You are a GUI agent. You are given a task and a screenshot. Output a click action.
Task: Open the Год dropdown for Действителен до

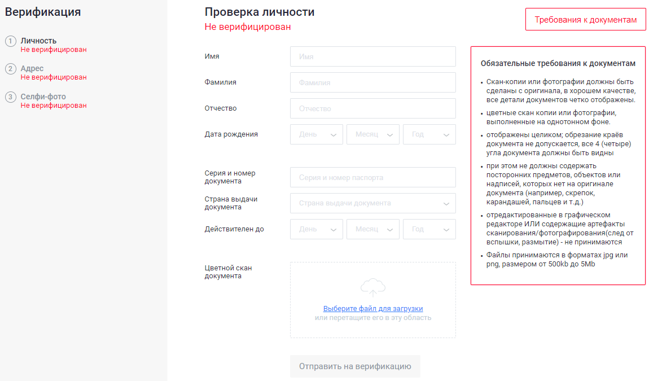click(429, 229)
